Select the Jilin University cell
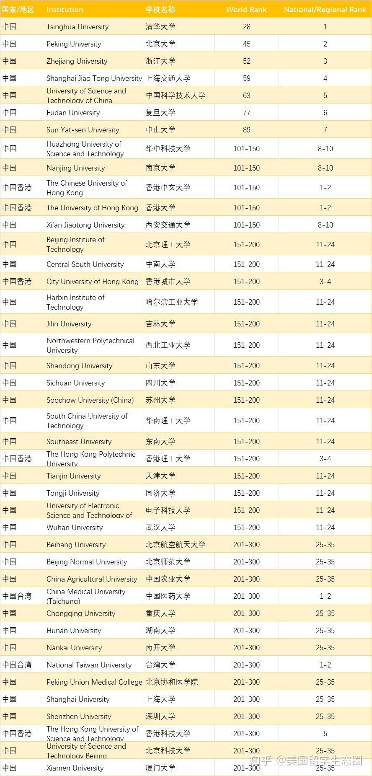 point(94,324)
